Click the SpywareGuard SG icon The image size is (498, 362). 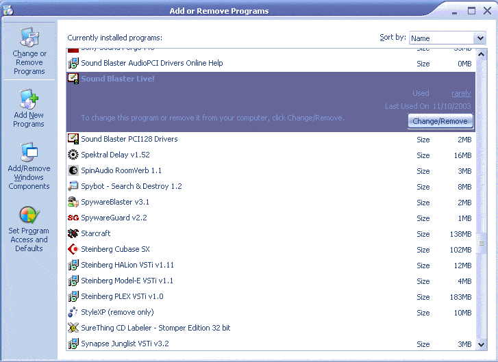73,218
